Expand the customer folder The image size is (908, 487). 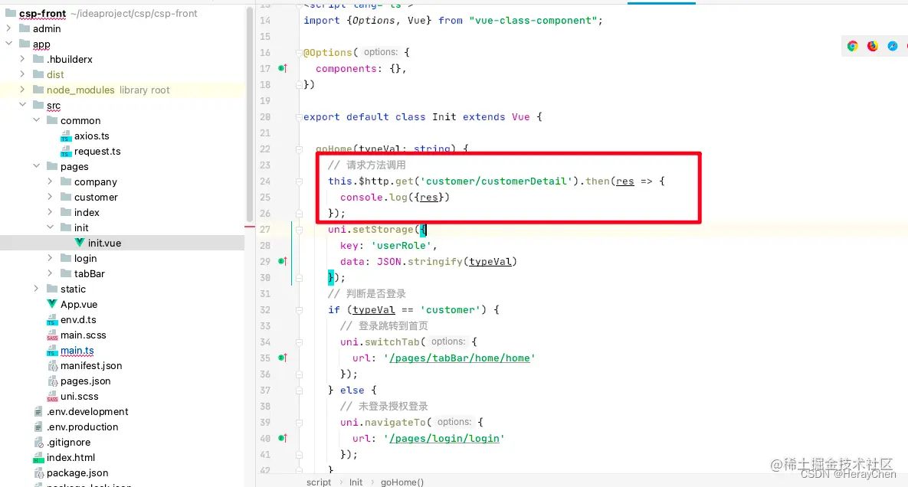click(x=51, y=197)
